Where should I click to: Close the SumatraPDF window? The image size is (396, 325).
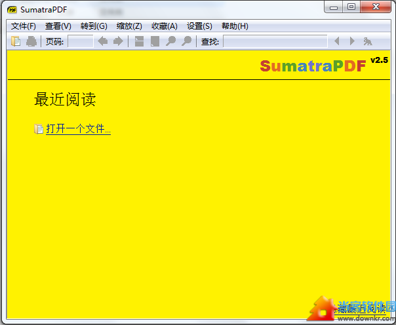(376, 7)
